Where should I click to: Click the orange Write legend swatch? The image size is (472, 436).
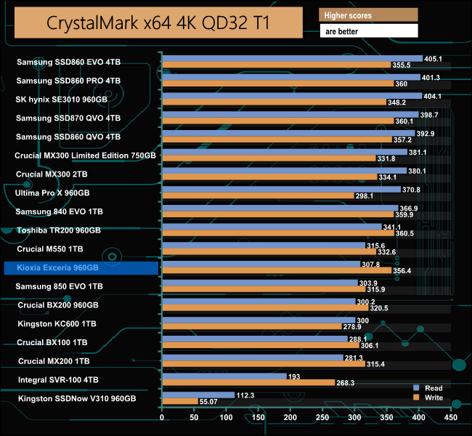point(416,397)
